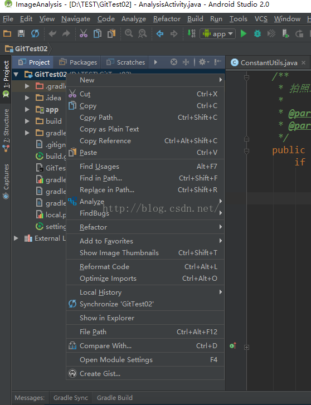The width and height of the screenshot is (311, 405).
Task: Click the Collapse All icon in Project panel
Action: (x=186, y=62)
